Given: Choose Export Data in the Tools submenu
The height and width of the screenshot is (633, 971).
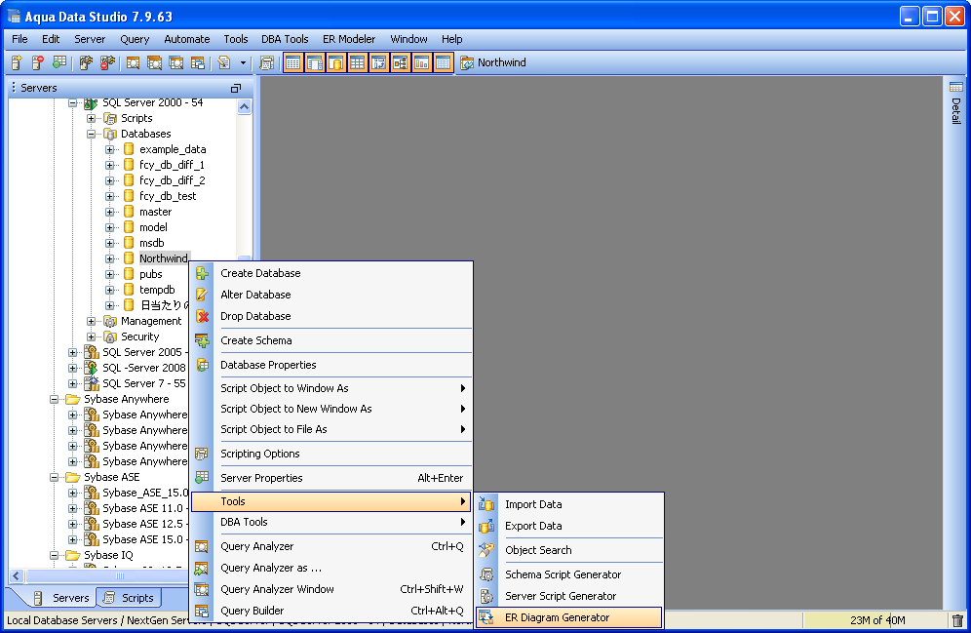Looking at the screenshot, I should [x=569, y=526].
